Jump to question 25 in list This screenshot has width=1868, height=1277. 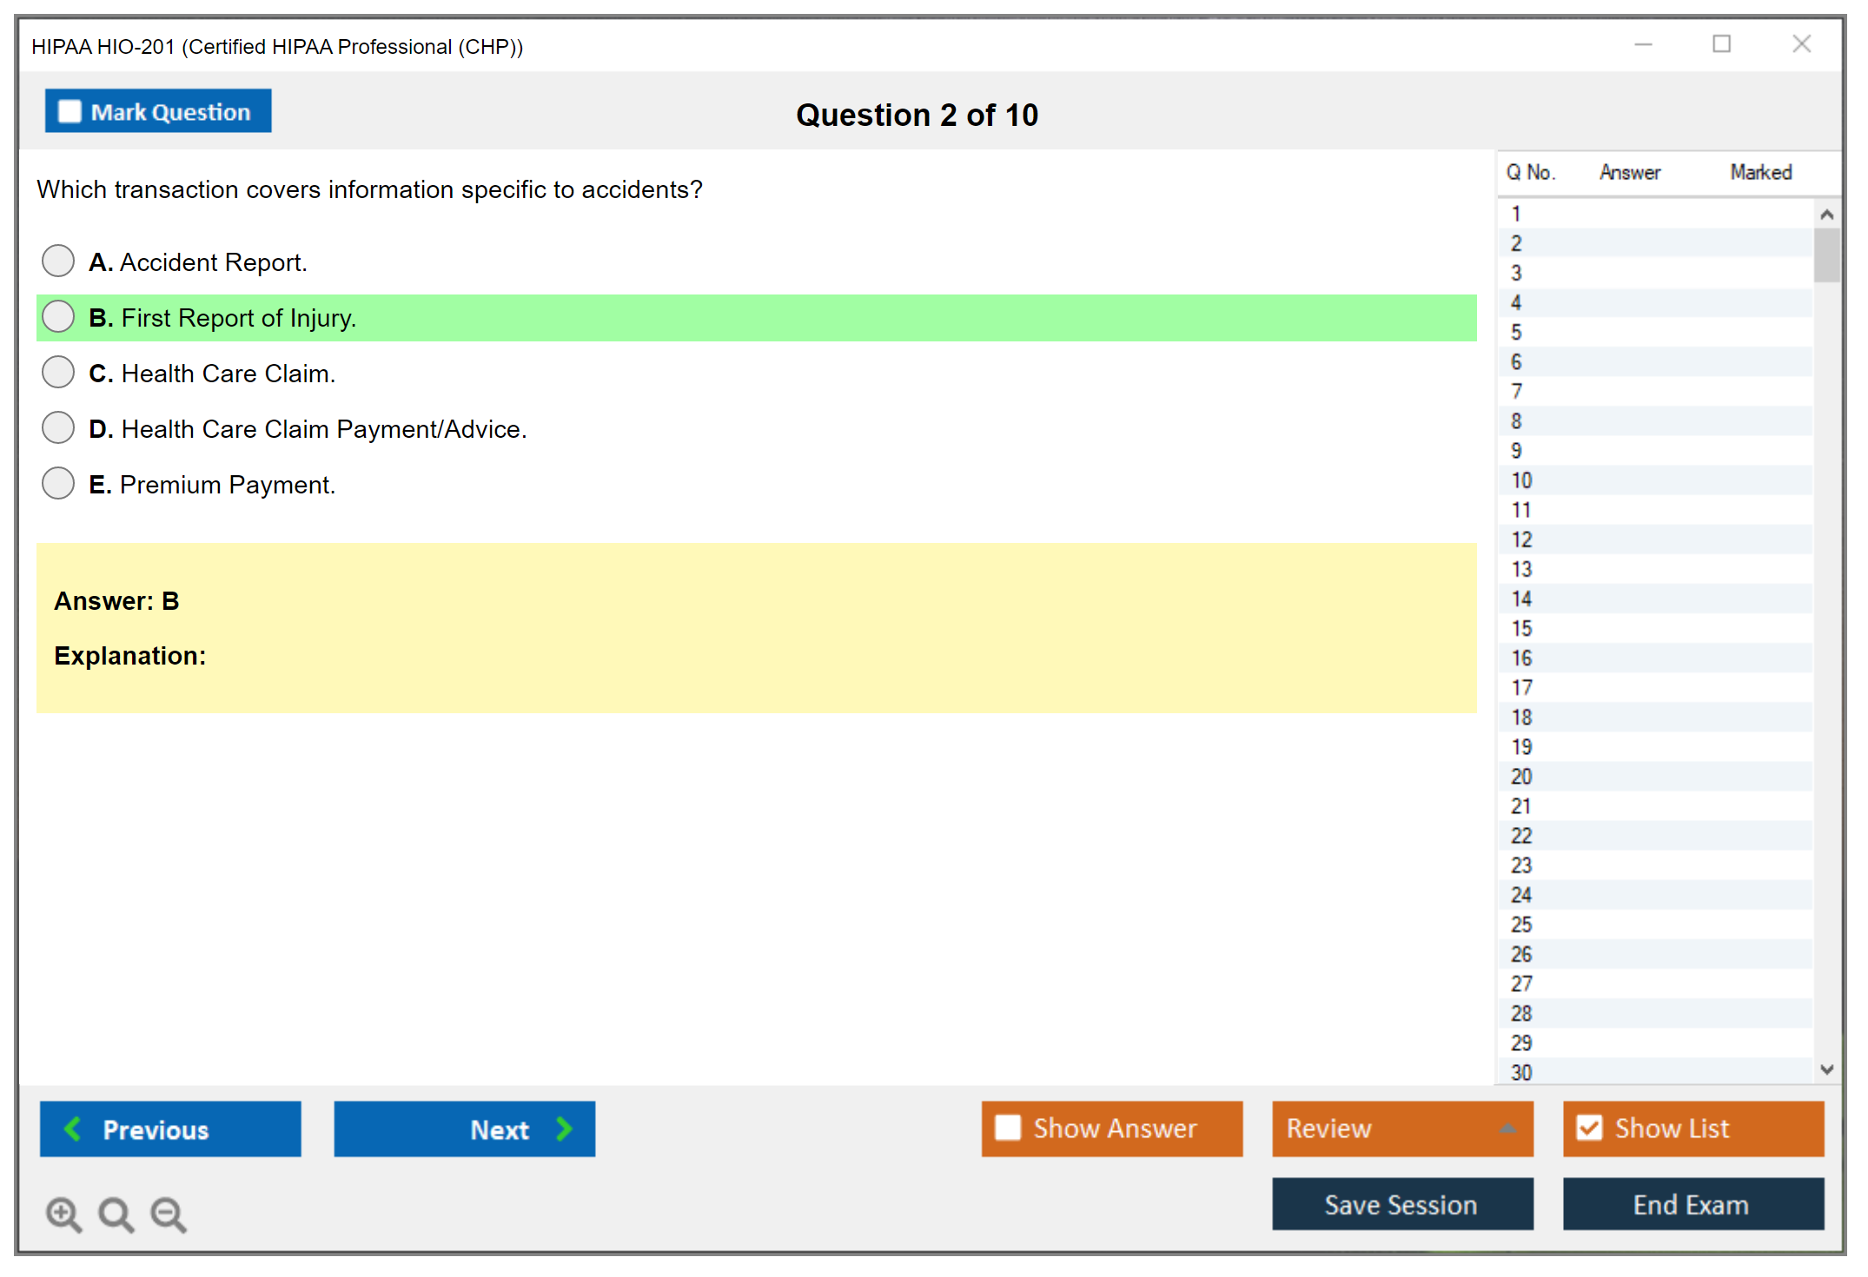(x=1521, y=924)
